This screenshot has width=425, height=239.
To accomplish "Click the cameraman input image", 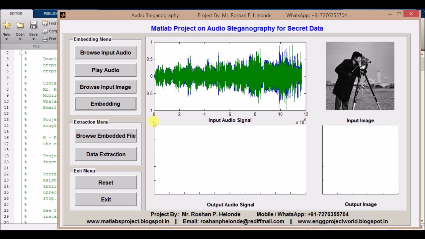I will pos(360,76).
